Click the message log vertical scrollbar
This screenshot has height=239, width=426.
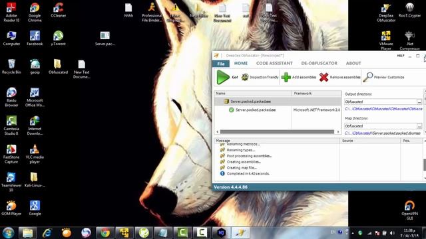pyautogui.click(x=425, y=165)
